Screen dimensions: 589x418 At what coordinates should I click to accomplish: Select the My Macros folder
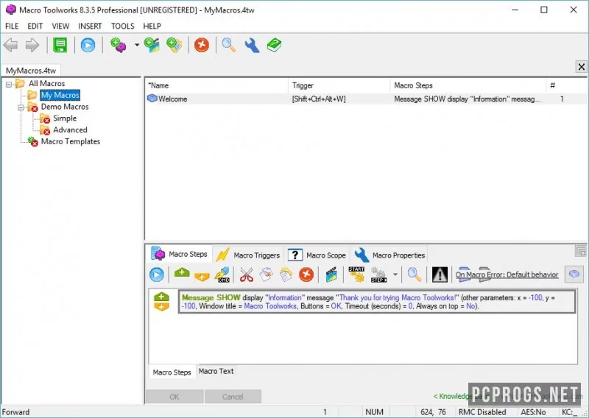pyautogui.click(x=60, y=95)
